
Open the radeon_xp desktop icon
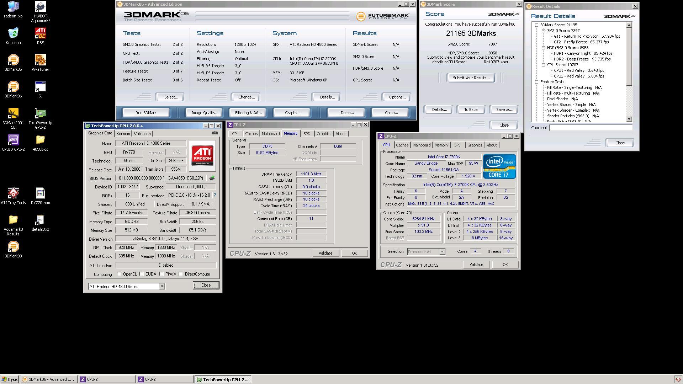[x=13, y=10]
